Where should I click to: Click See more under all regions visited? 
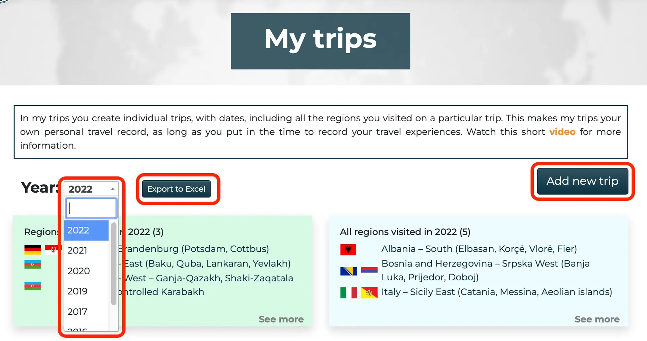[x=597, y=319]
